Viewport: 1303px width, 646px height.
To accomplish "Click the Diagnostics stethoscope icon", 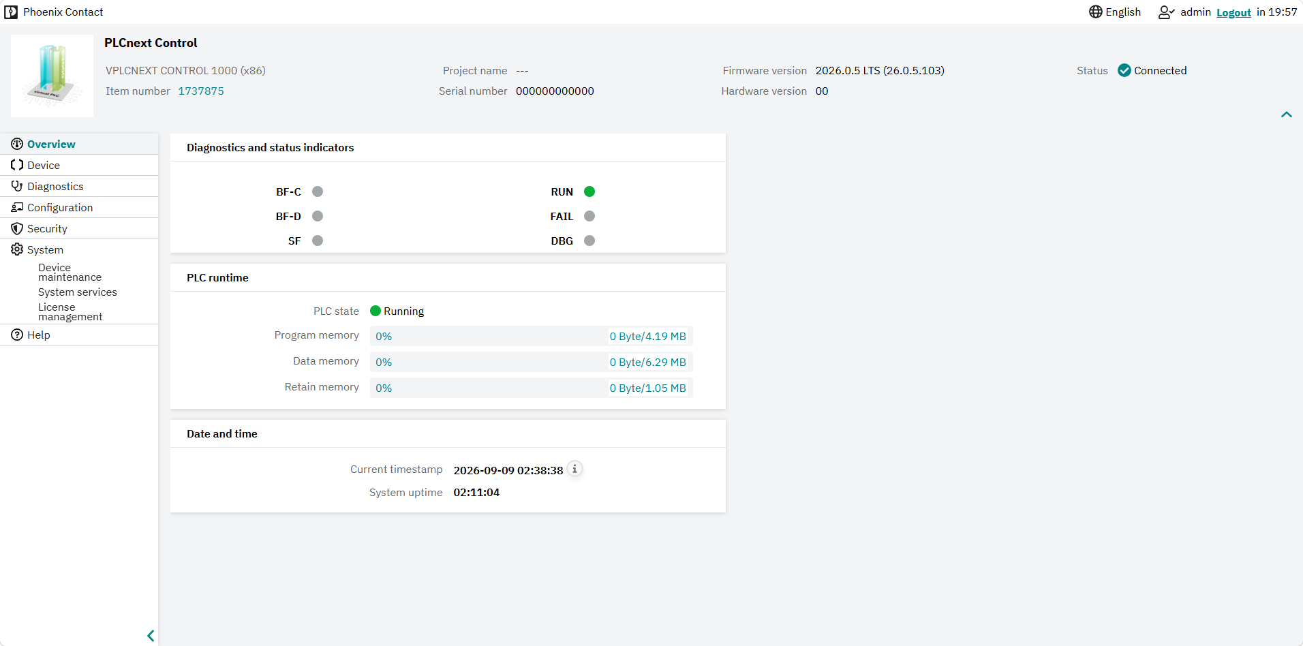I will coord(17,186).
